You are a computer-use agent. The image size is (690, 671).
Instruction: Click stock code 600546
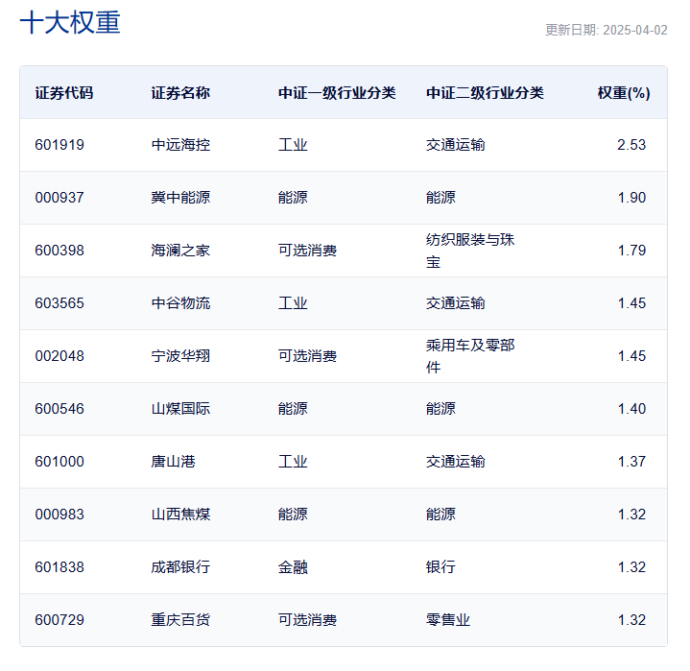click(59, 409)
